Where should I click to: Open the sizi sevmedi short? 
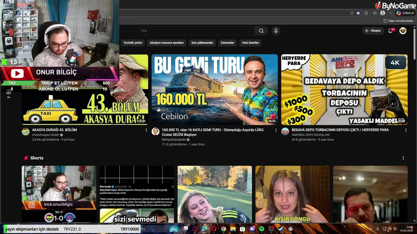[137, 194]
